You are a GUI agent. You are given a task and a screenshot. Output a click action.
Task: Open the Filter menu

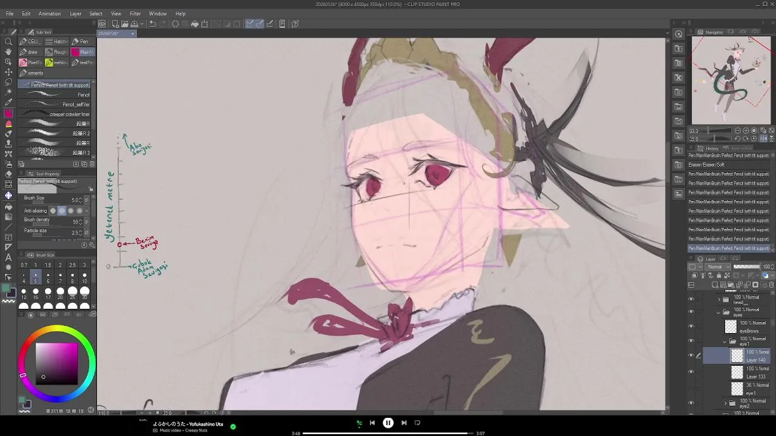tap(135, 13)
